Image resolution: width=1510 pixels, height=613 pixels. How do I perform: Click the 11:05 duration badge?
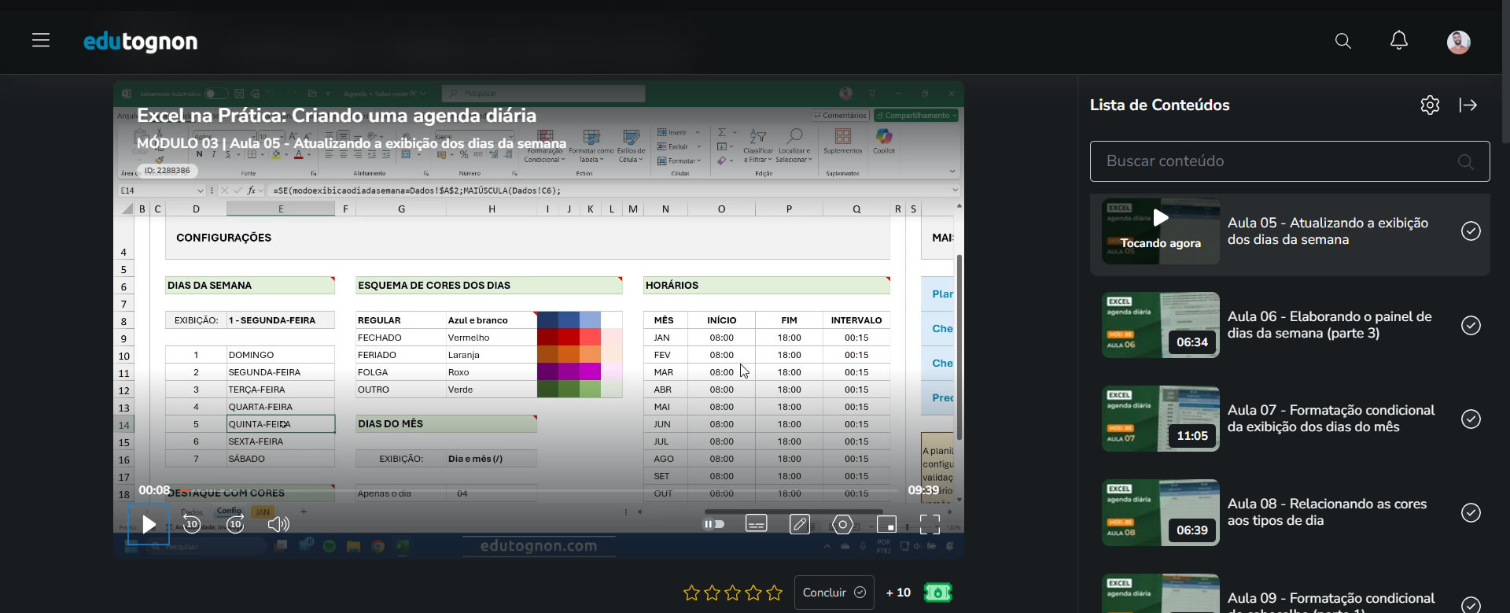(x=1192, y=436)
